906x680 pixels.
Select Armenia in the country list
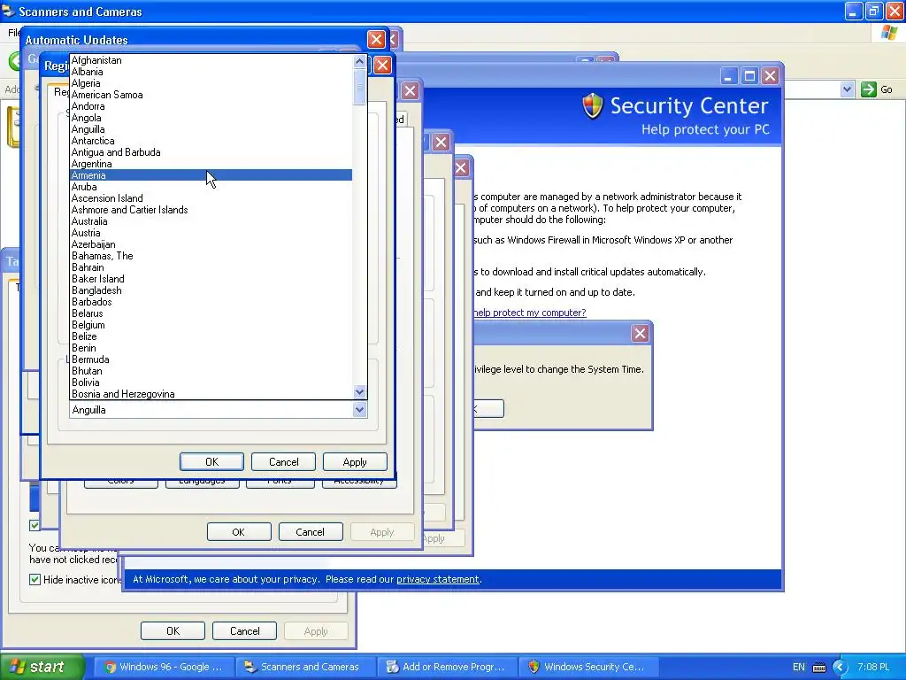pos(211,175)
